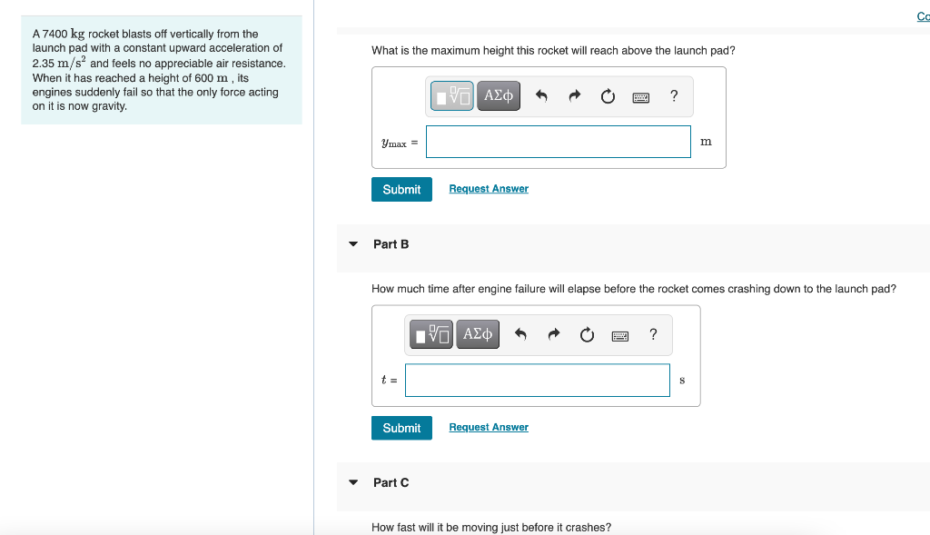This screenshot has height=535, width=930.
Task: Click the 'How fast will it be moving' question
Action: 491,528
